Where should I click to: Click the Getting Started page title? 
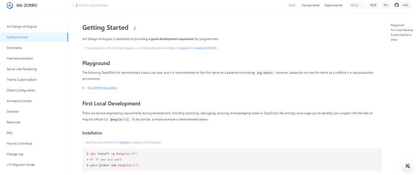[105, 27]
